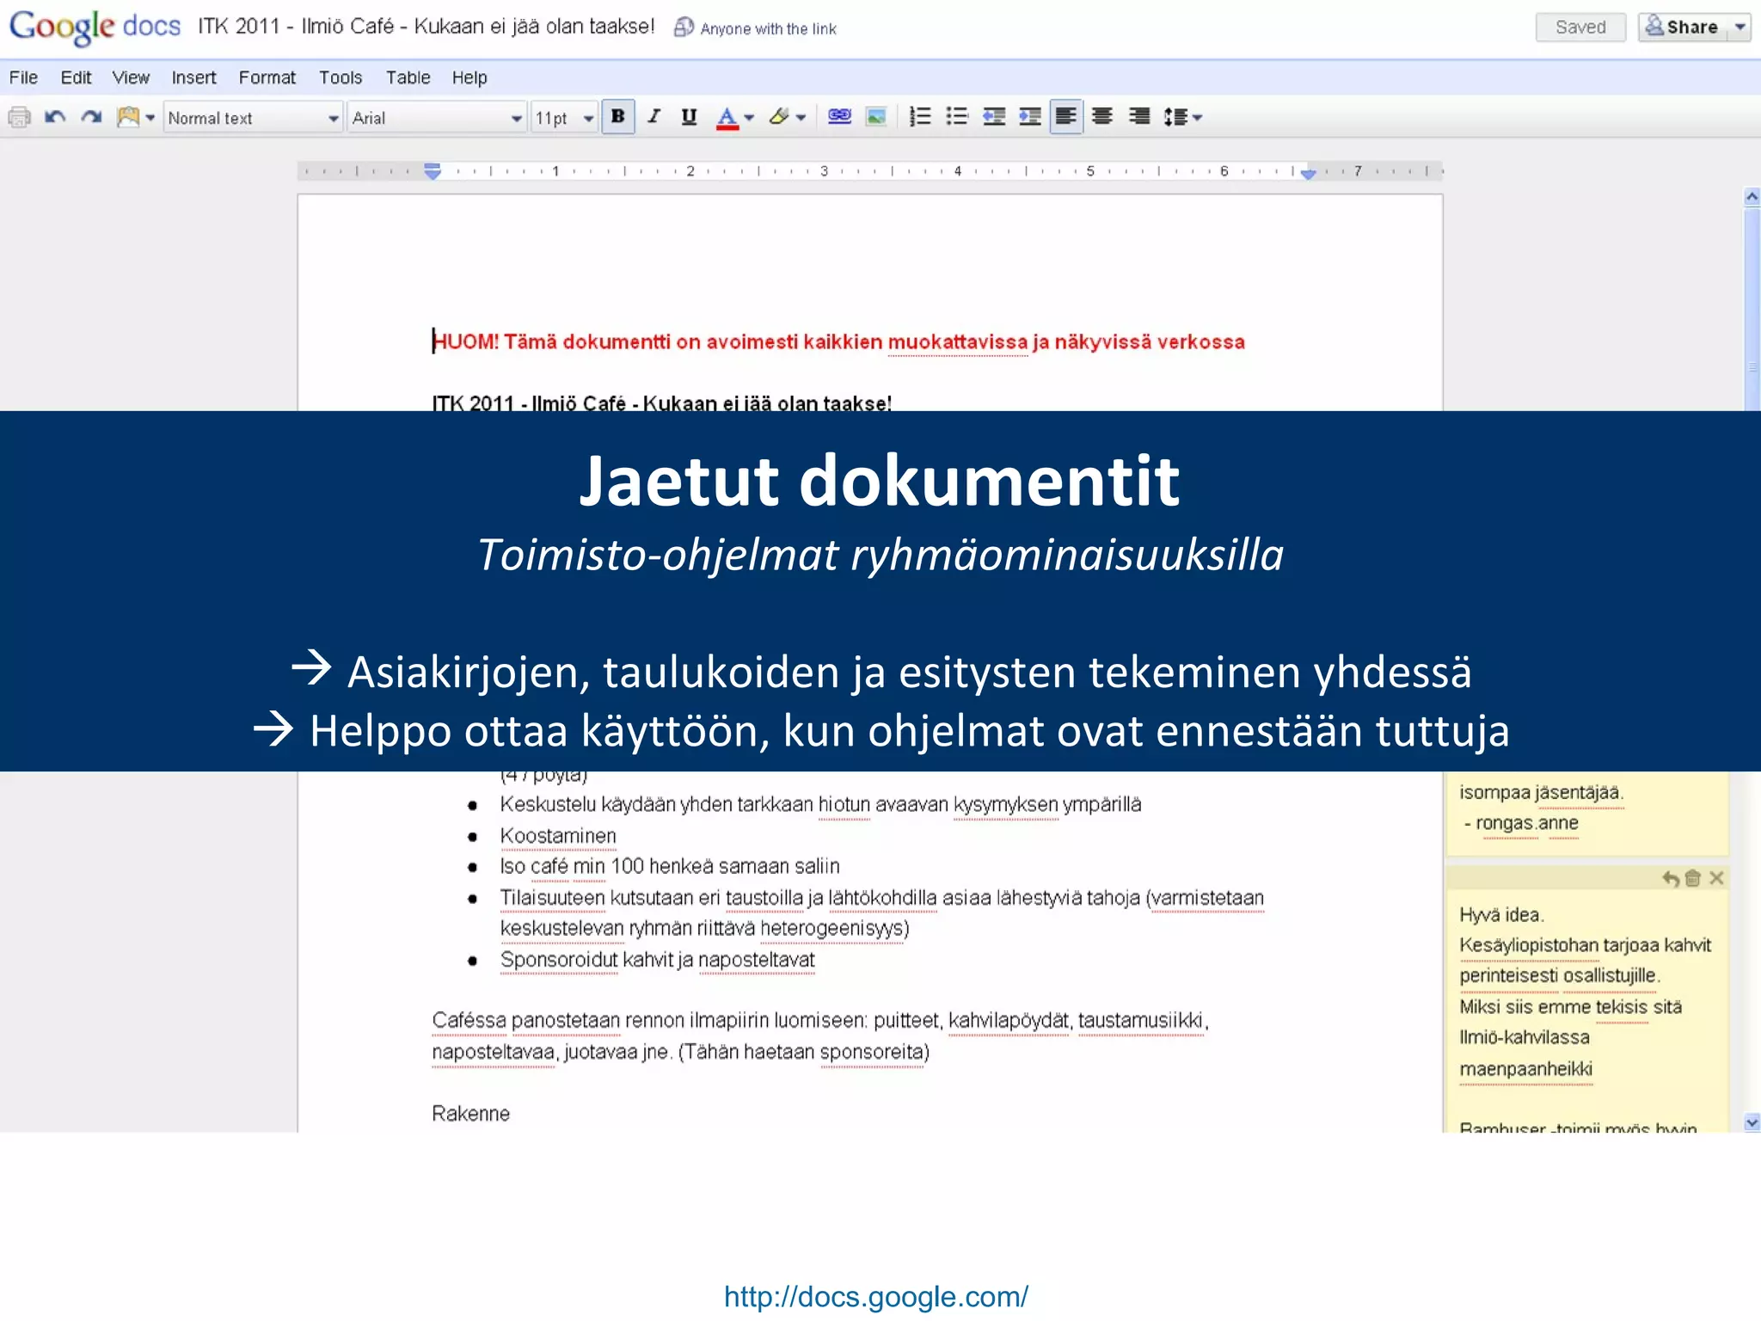1761x1321 pixels.
Task: Close the Hyvä idea comment
Action: 1716,878
